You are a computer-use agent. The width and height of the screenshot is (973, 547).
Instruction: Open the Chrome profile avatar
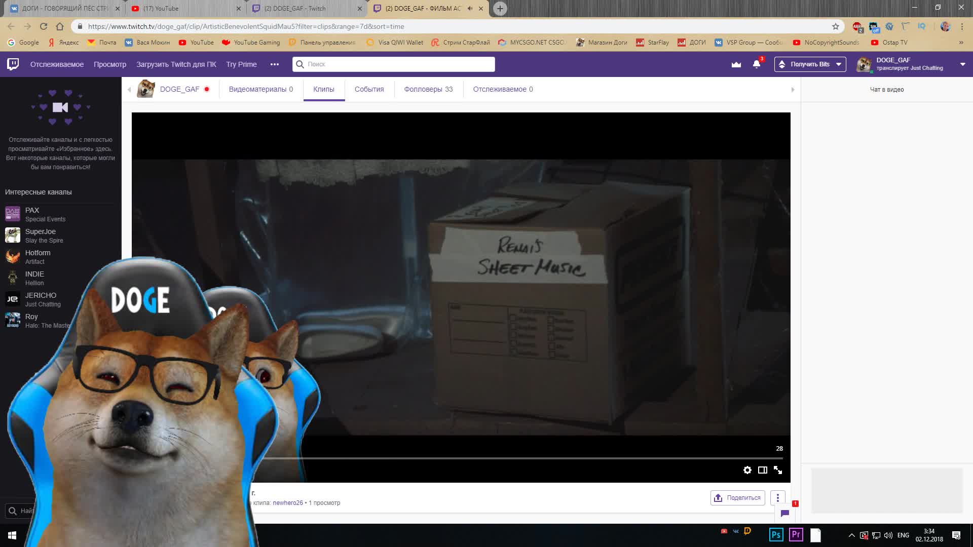tap(945, 26)
